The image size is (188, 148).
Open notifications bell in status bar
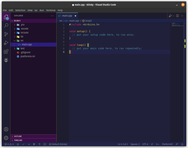[182, 144]
